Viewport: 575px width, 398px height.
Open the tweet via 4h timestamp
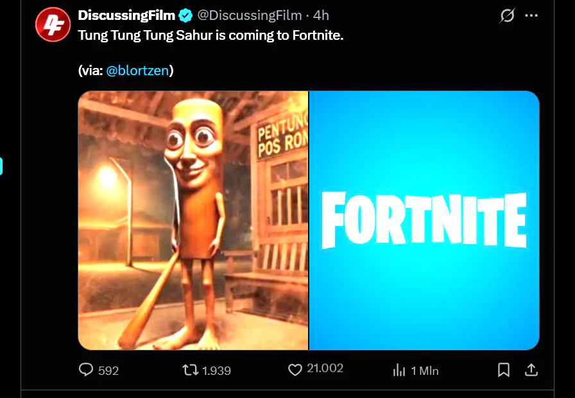coord(321,15)
